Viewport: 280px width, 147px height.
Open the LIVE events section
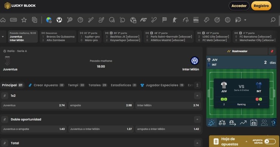click(13, 20)
